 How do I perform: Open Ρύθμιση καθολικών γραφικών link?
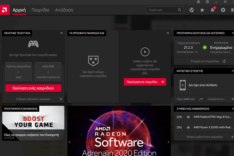pyautogui.click(x=33, y=99)
